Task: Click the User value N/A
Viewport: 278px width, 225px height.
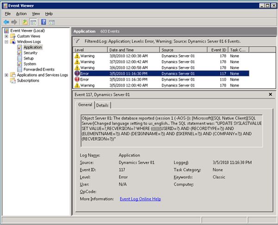Action: [x=123, y=184]
